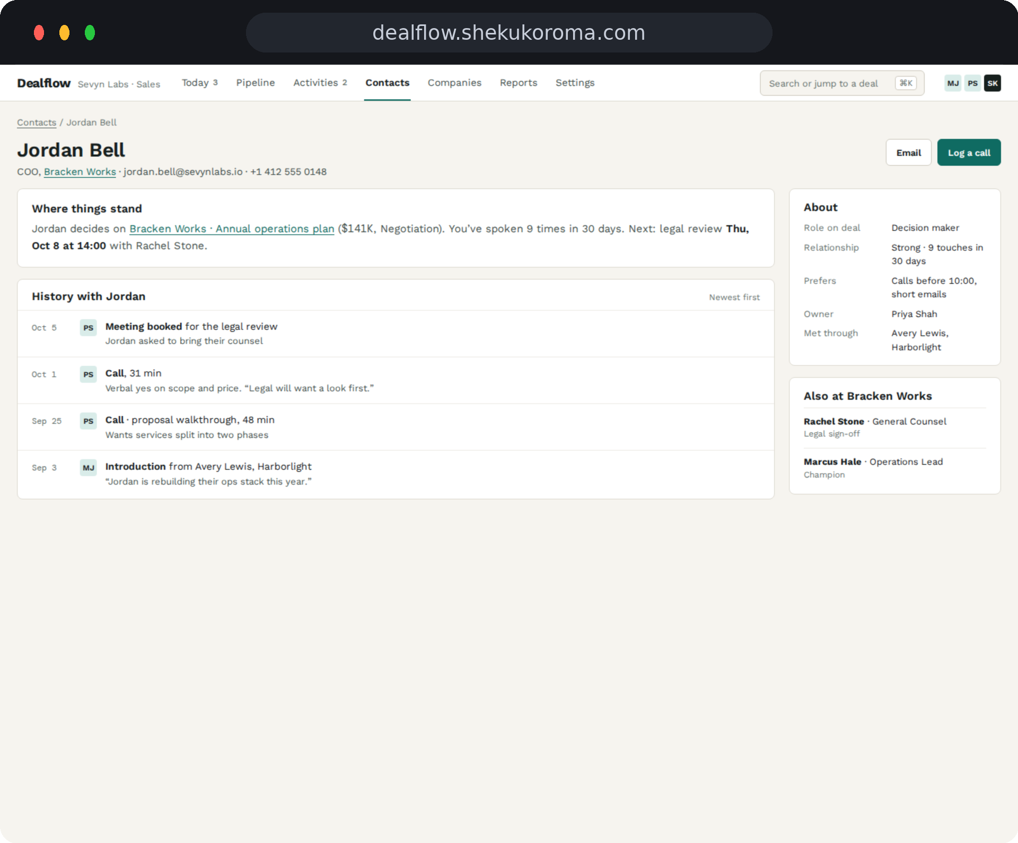Screen dimensions: 1018x843
Task: Switch to the Pipeline tab
Action: (x=256, y=83)
